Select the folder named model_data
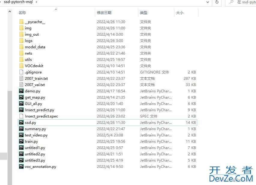 click(x=35, y=47)
